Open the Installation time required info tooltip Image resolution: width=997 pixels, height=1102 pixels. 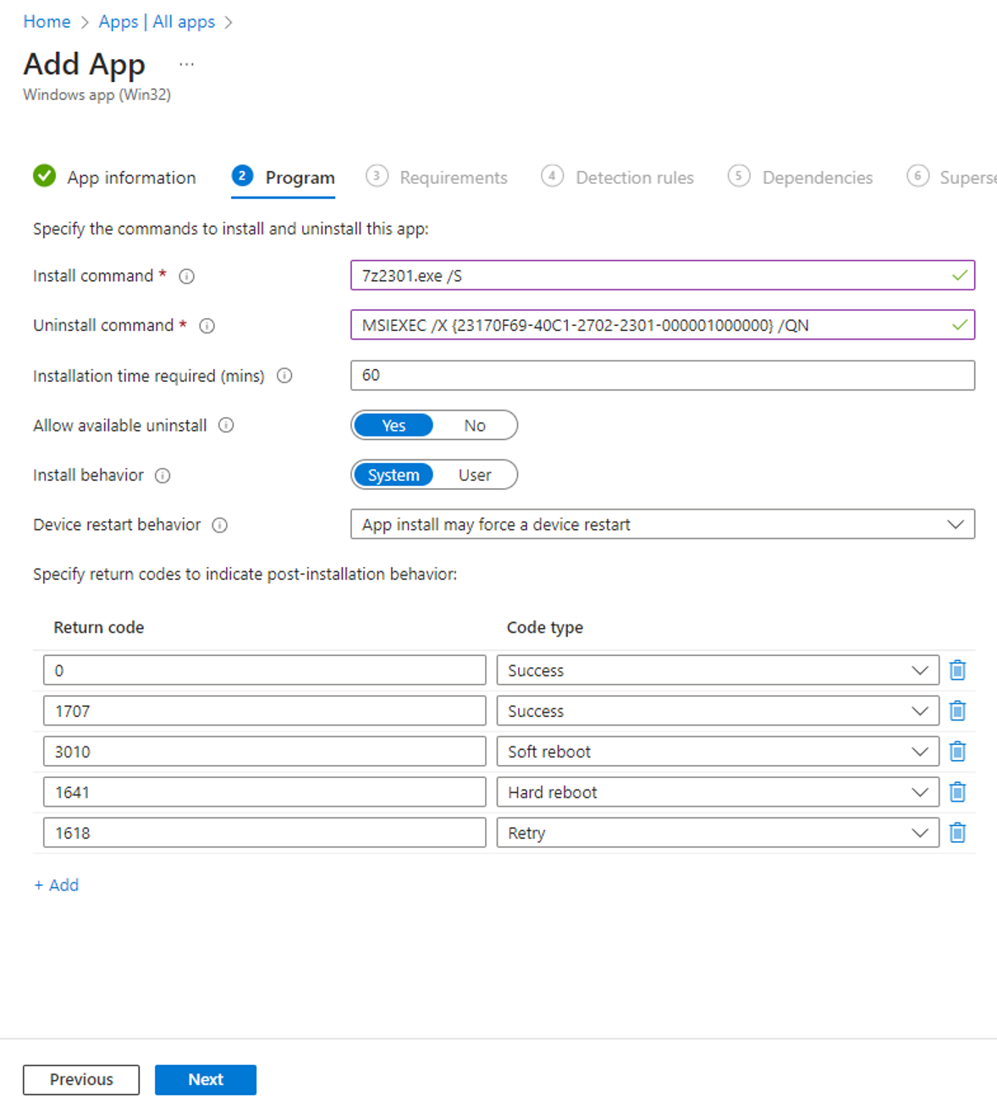[x=285, y=376]
